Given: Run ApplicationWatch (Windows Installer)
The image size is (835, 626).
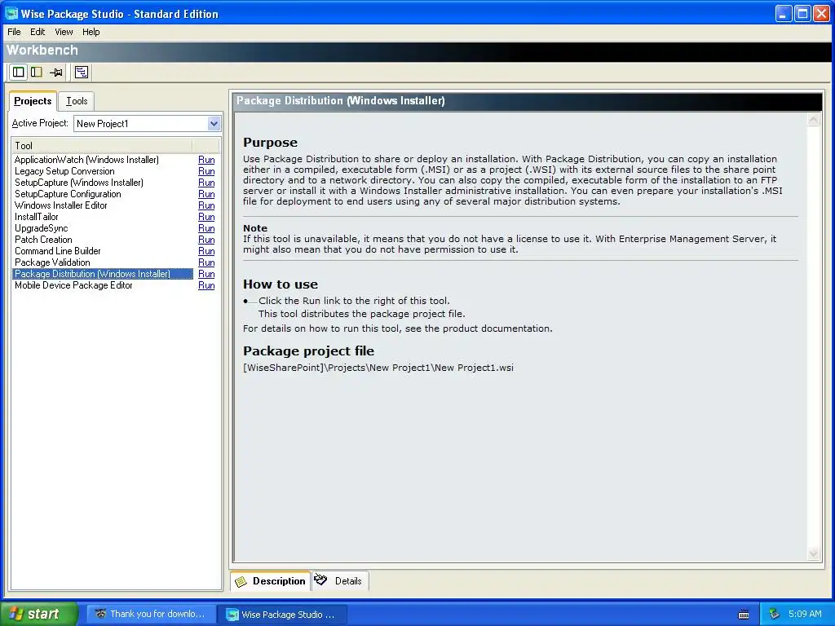Looking at the screenshot, I should point(206,160).
